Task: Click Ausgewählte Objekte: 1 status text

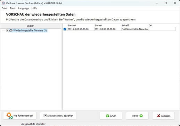Action: coord(34,124)
